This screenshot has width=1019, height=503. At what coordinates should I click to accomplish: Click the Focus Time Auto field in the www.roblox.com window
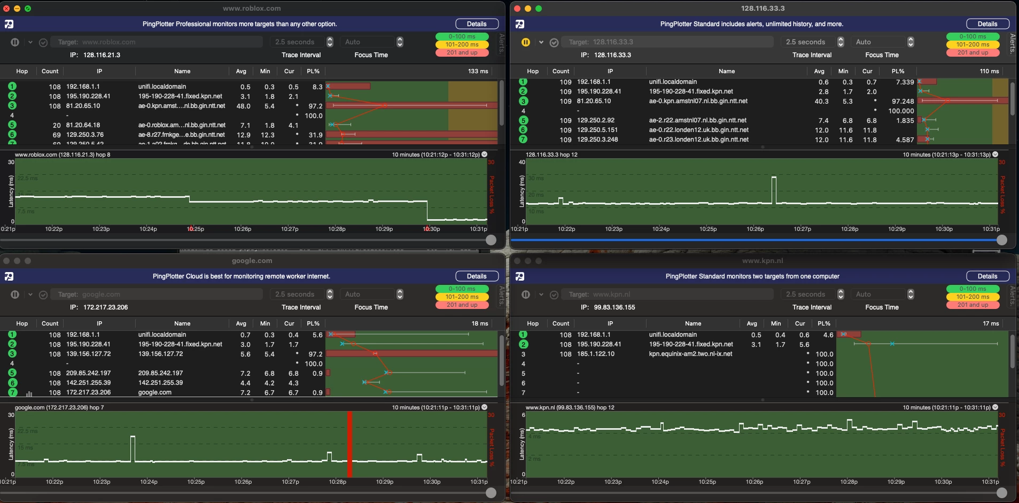pyautogui.click(x=368, y=42)
